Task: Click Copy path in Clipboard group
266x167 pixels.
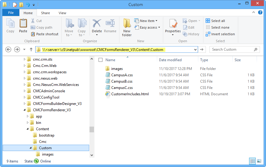Action: [42, 27]
